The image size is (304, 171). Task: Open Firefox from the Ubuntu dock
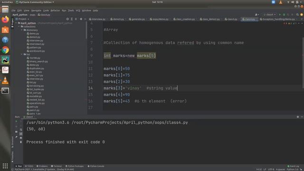pyautogui.click(x=5, y=19)
